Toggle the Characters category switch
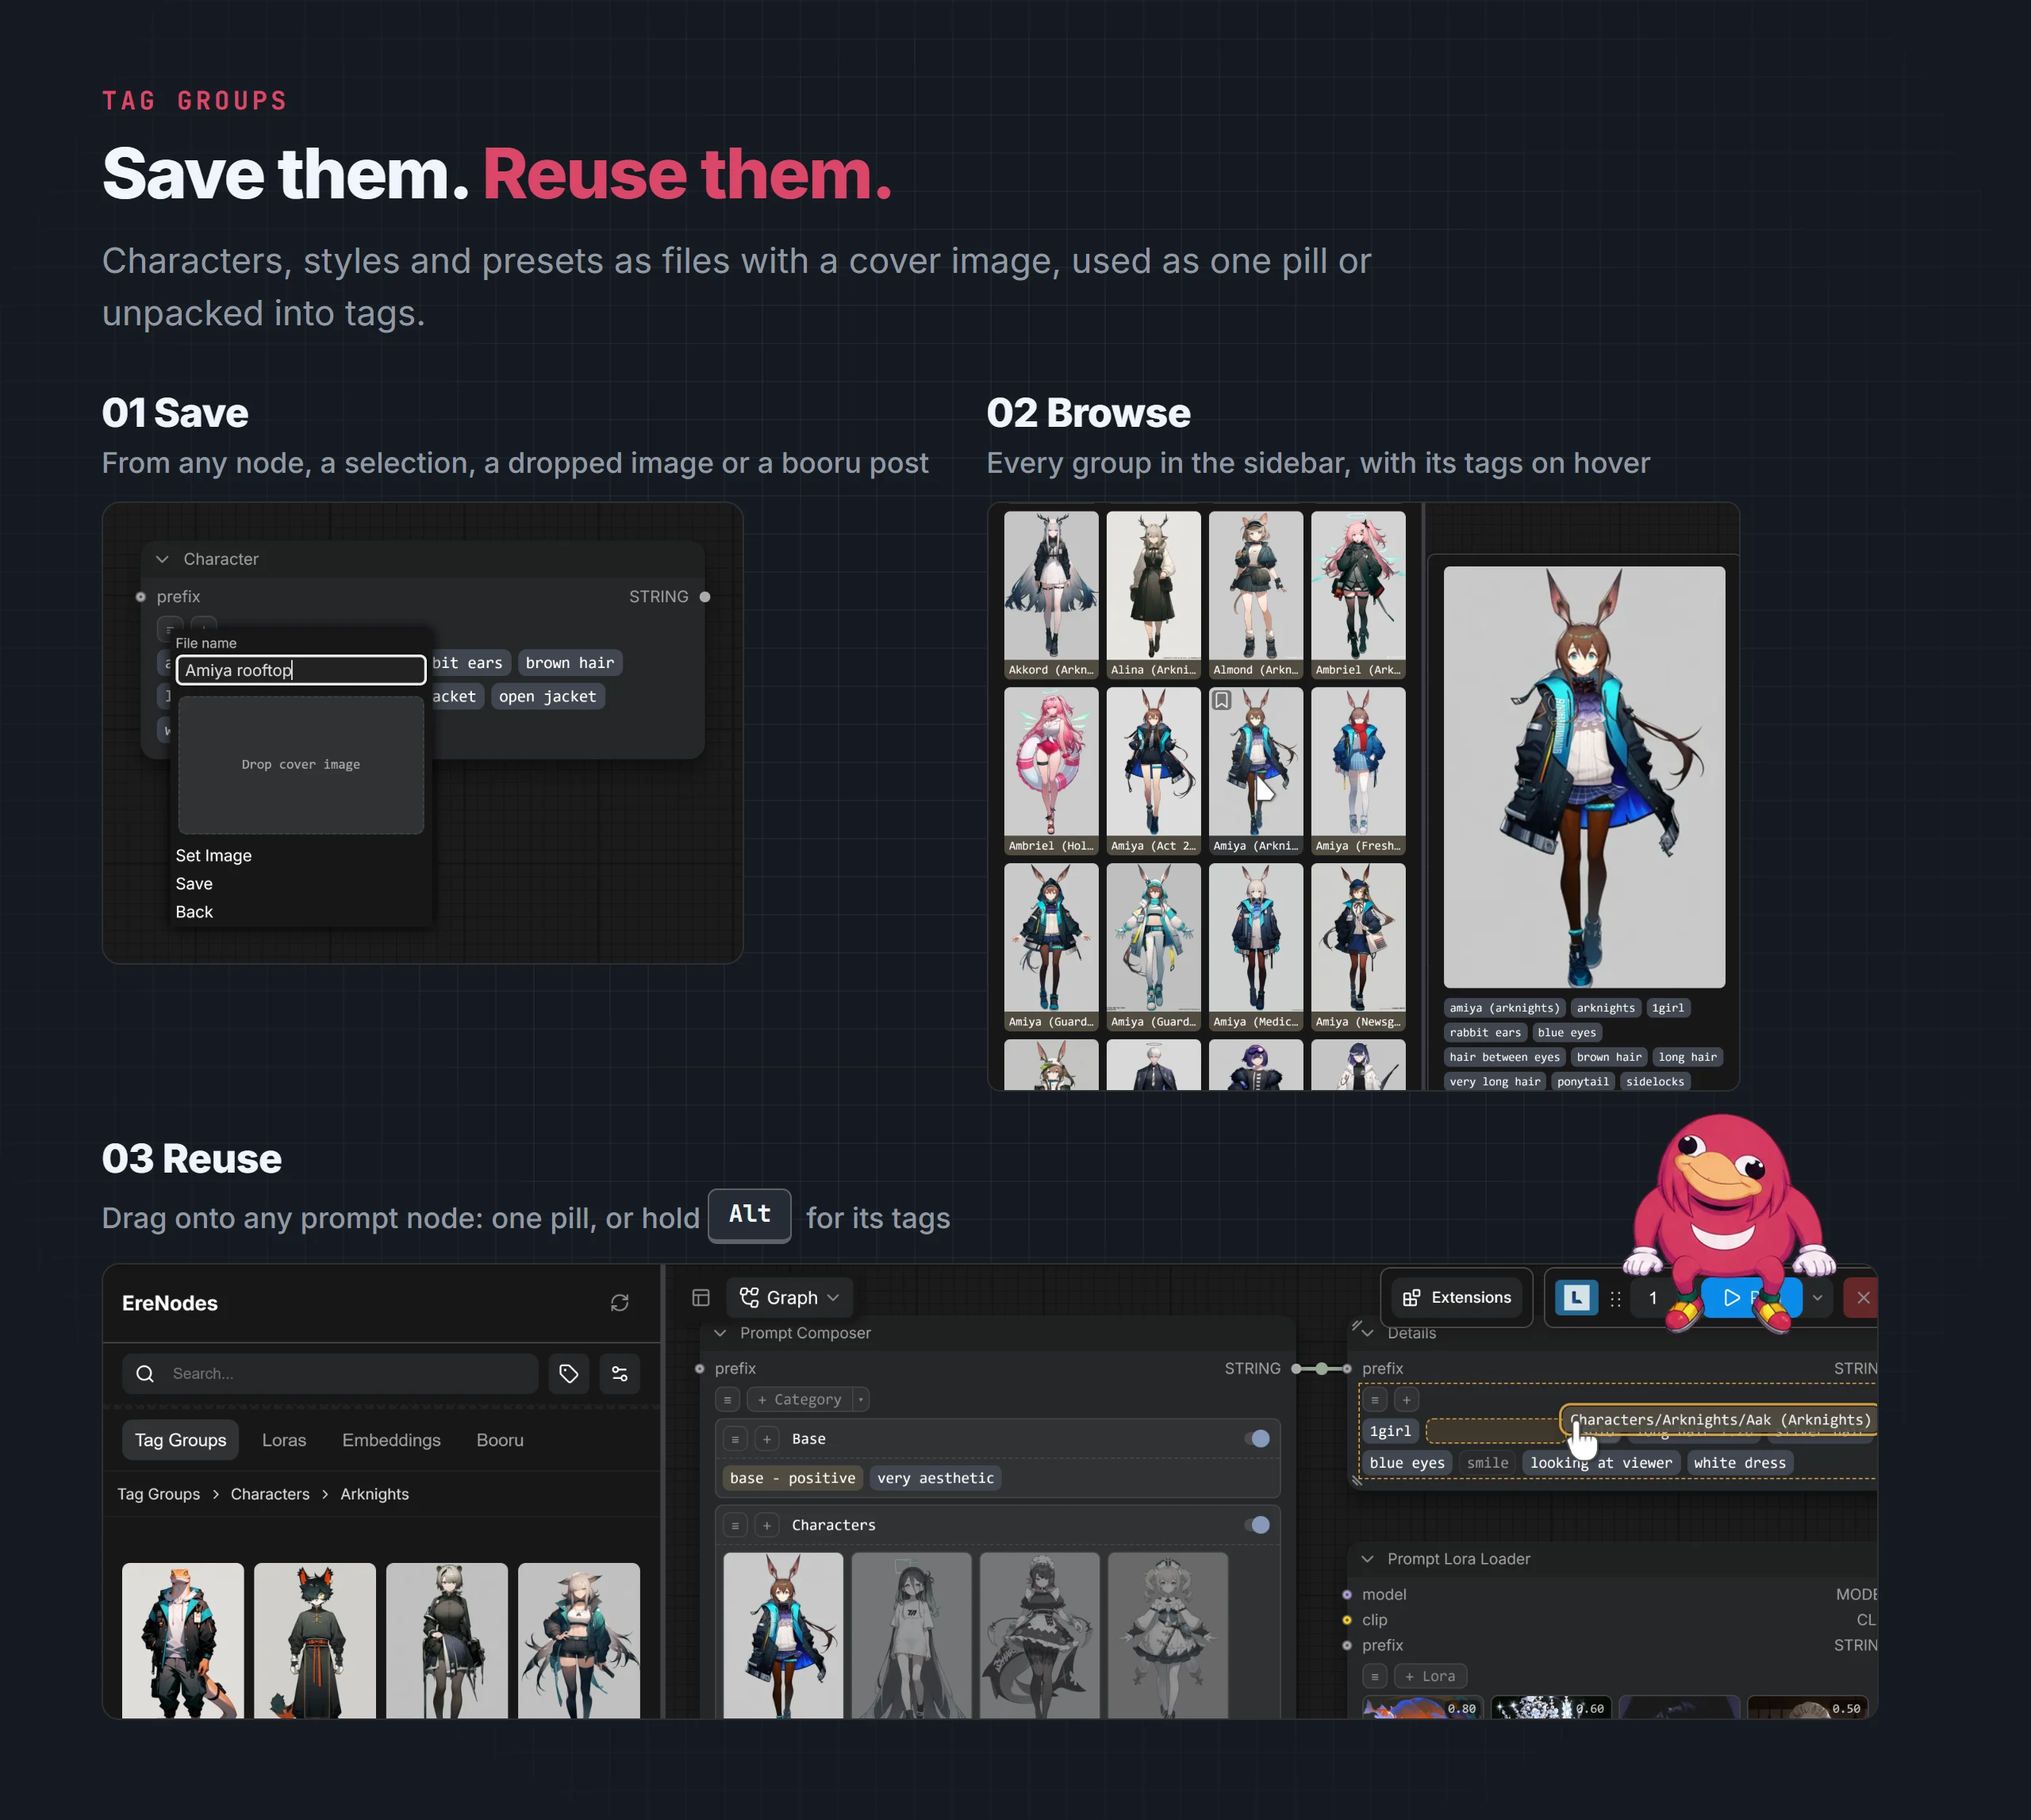The image size is (2031, 1820). 1257,1525
